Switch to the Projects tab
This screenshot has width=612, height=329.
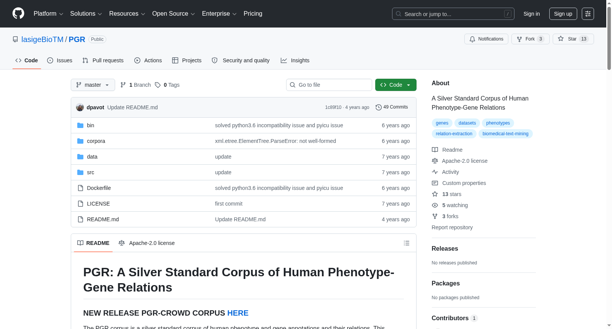pos(187,60)
